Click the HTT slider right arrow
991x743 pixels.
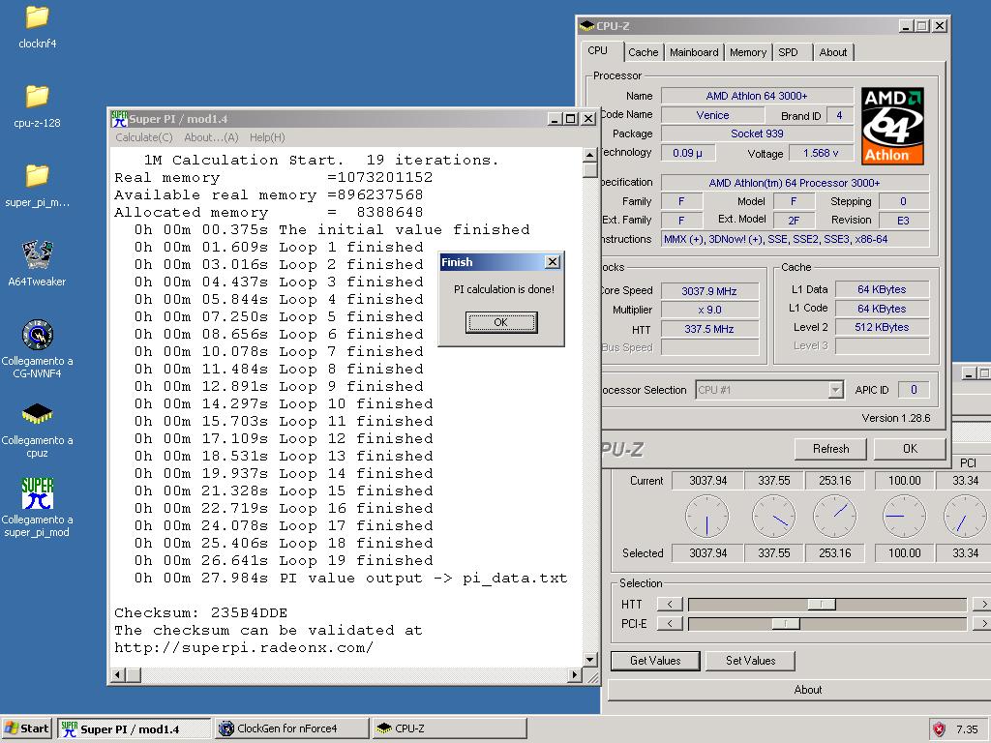click(982, 605)
